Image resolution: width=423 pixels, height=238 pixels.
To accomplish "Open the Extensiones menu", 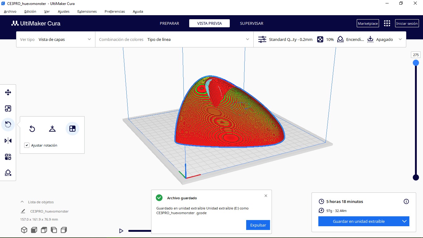I will (87, 11).
